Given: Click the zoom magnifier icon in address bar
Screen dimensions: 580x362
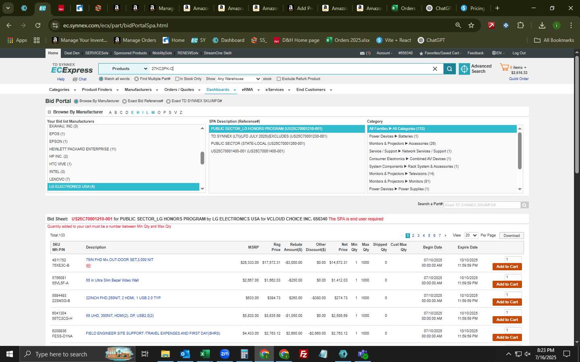Looking at the screenshot, I should pos(458,25).
